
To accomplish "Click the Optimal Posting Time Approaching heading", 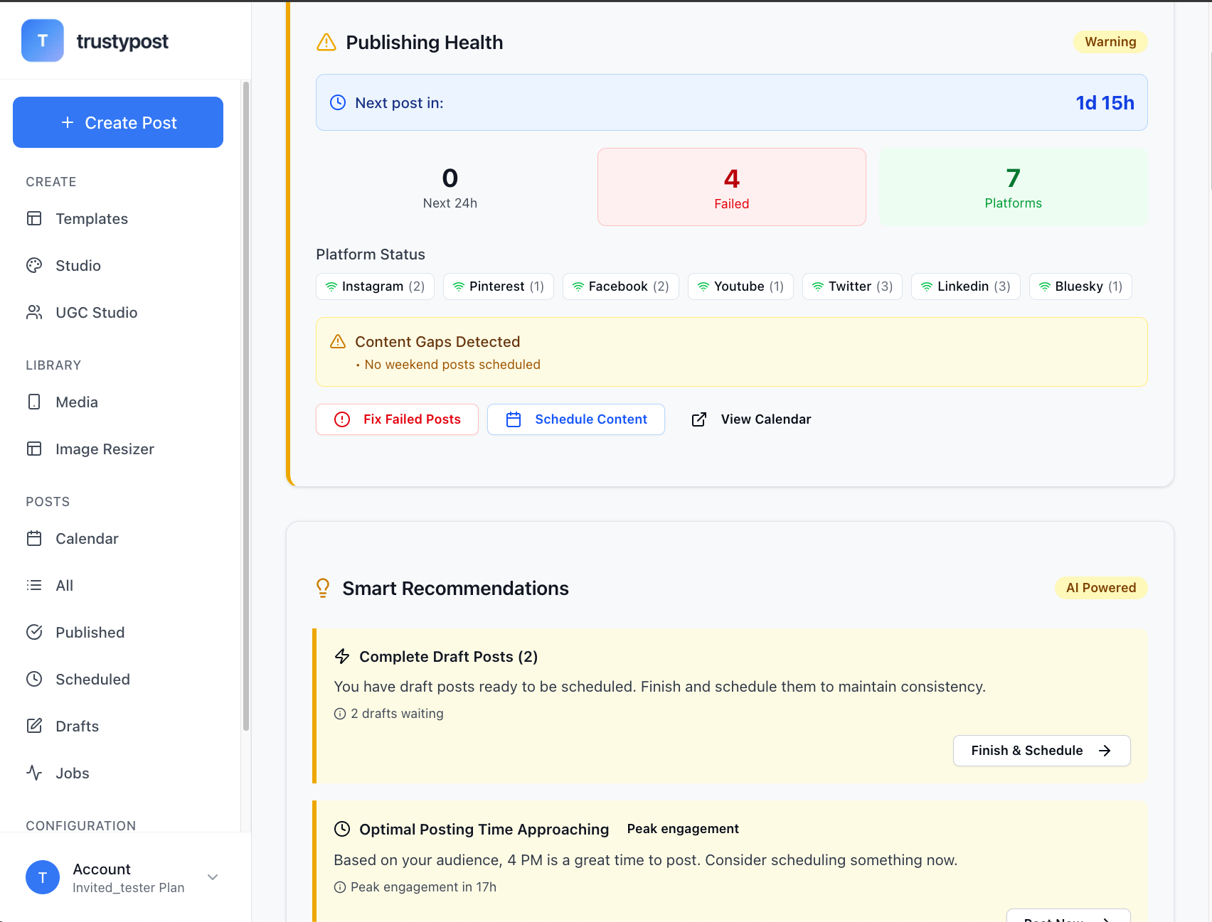I will click(x=484, y=830).
